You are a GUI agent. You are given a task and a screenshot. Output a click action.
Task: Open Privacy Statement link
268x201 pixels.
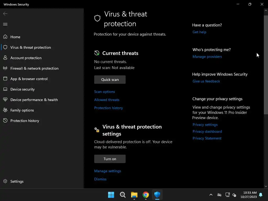pos(207,138)
